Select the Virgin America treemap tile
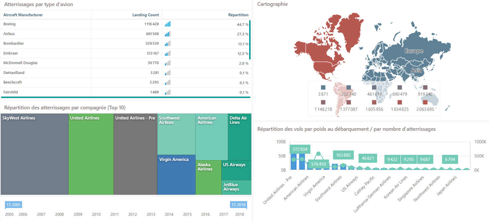 [x=176, y=175]
